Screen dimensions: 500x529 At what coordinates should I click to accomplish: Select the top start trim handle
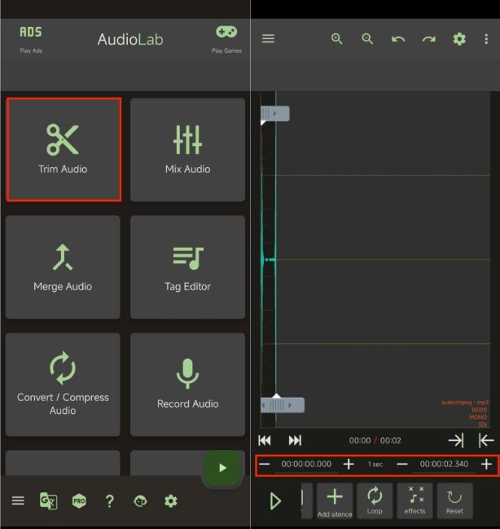[x=274, y=113]
